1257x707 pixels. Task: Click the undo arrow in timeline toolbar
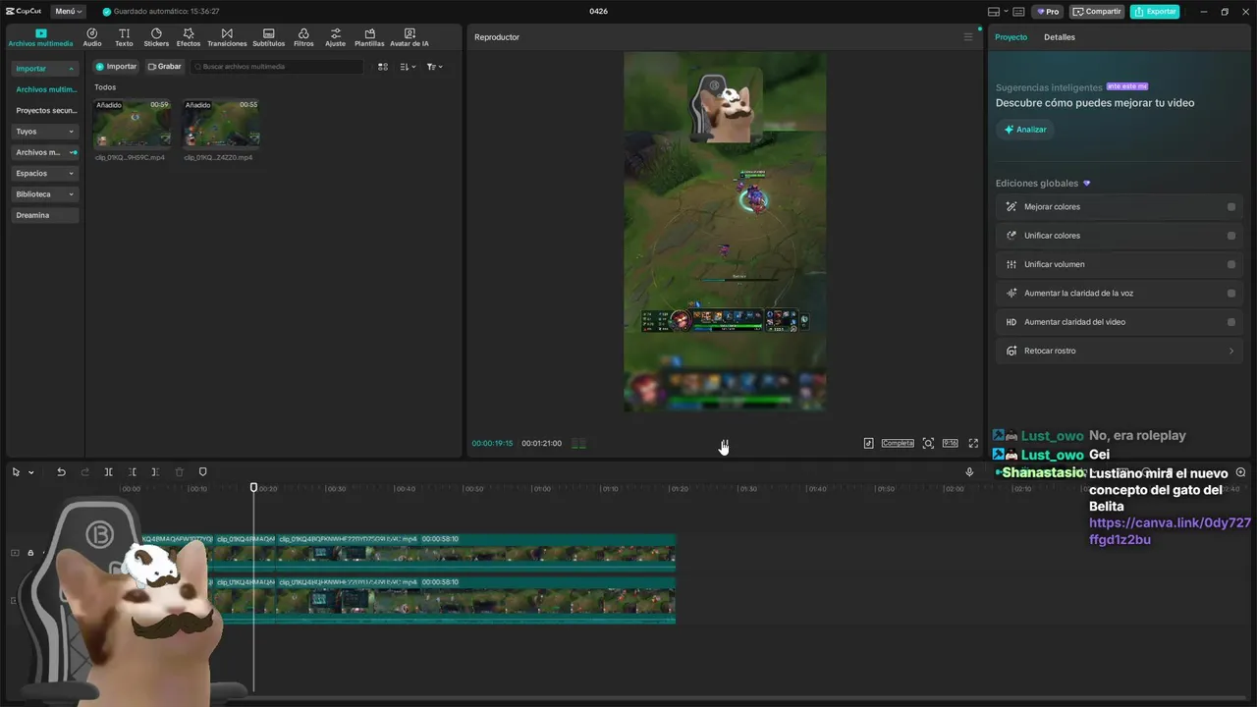click(x=61, y=472)
